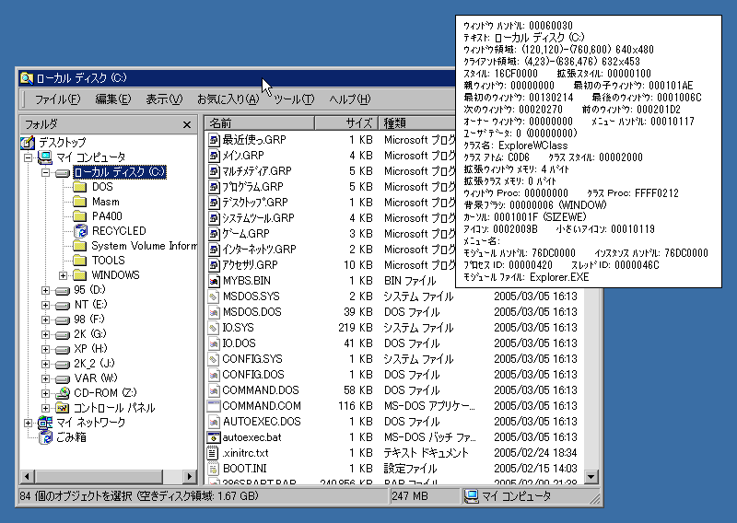The height and width of the screenshot is (523, 737).
Task: Select the インターネッツ.GRP file name
Action: click(260, 249)
